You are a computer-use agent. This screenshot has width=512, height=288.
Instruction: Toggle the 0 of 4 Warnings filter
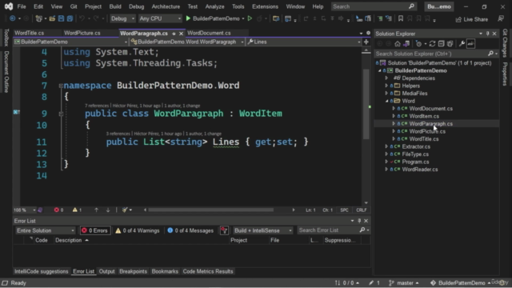click(138, 230)
